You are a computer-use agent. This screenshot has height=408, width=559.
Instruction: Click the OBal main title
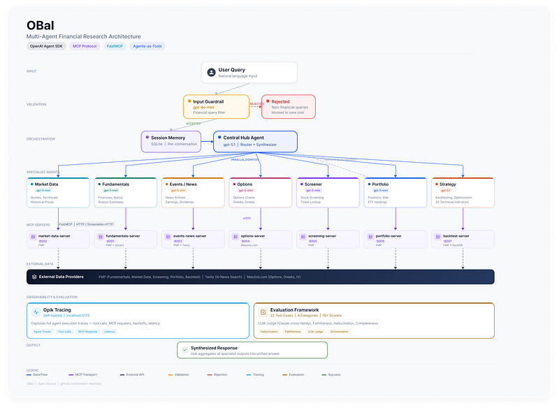click(x=41, y=26)
